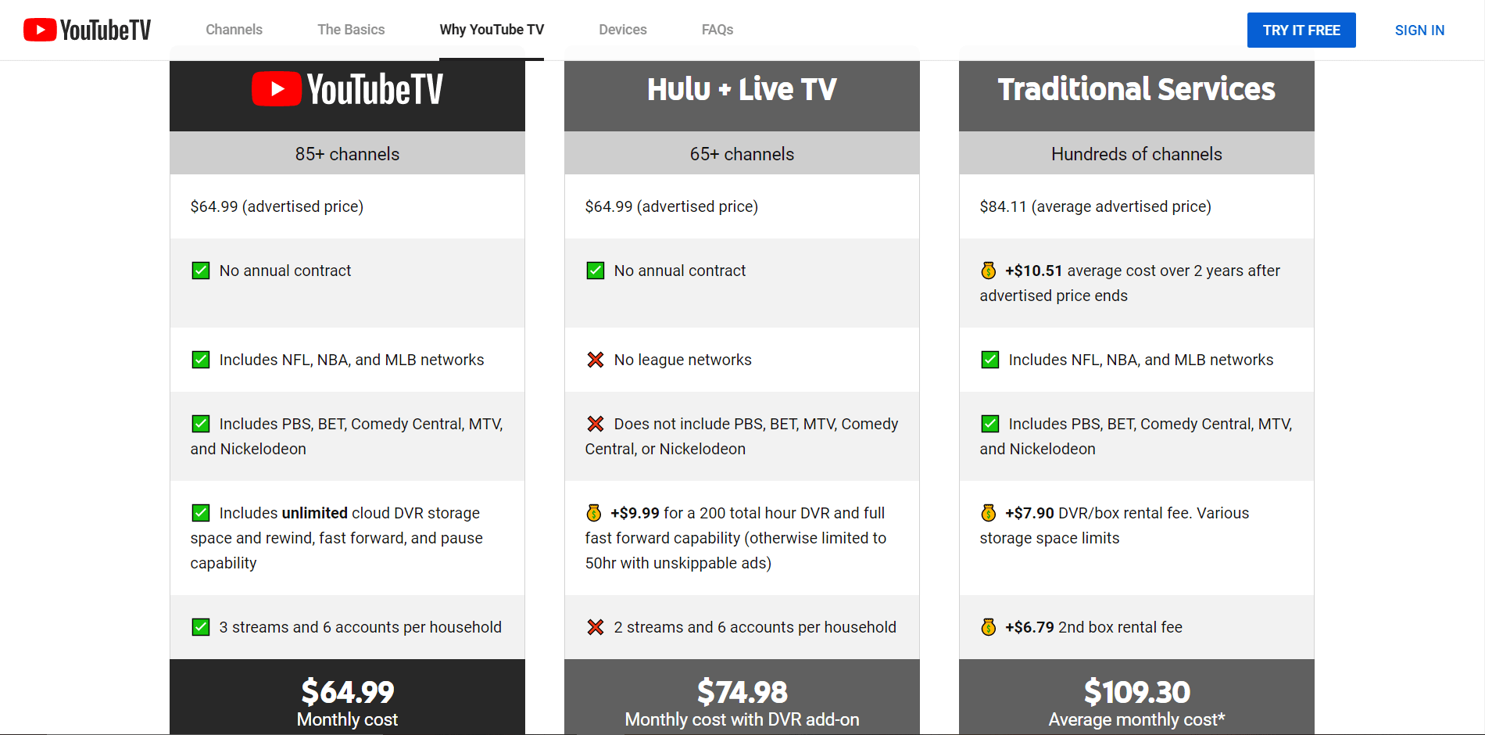
Task: Click the SIGN IN link
Action: (x=1419, y=30)
